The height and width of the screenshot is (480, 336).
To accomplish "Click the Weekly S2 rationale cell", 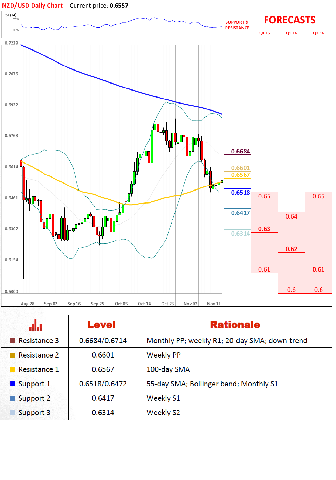I will (x=163, y=413).
